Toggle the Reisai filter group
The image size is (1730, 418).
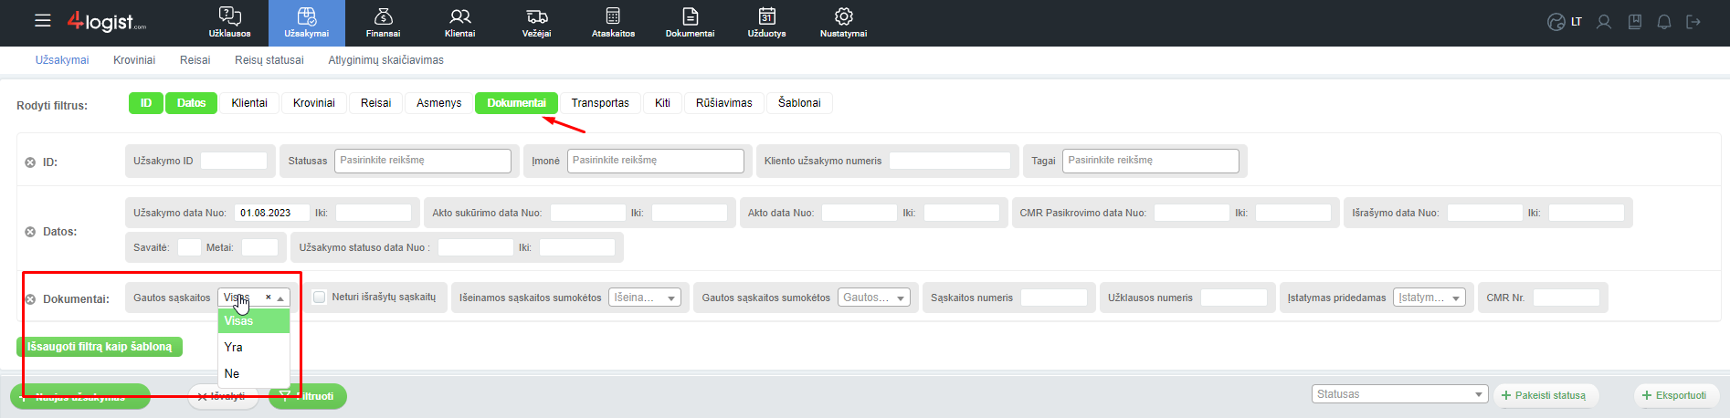point(375,103)
